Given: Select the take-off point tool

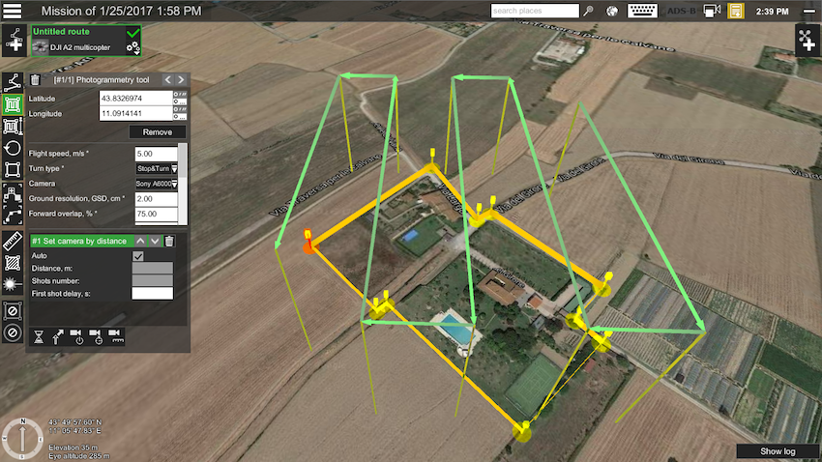Looking at the screenshot, I should [12, 192].
